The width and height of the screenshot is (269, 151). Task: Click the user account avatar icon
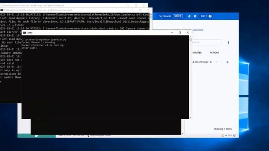210,16
